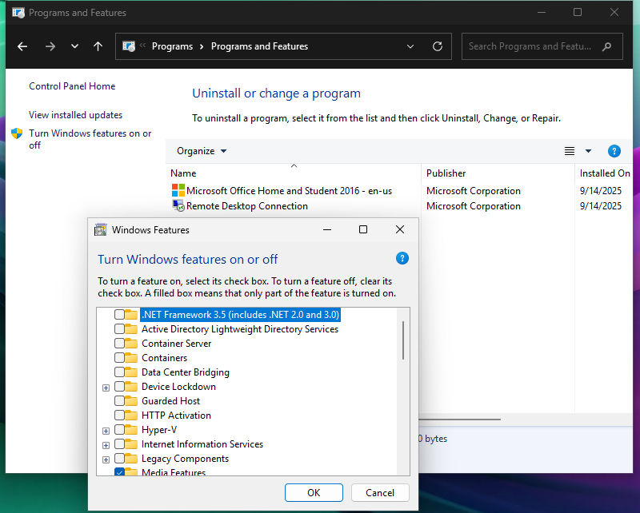Select the Remote Desktop Connection entry
The image size is (640, 513).
247,206
